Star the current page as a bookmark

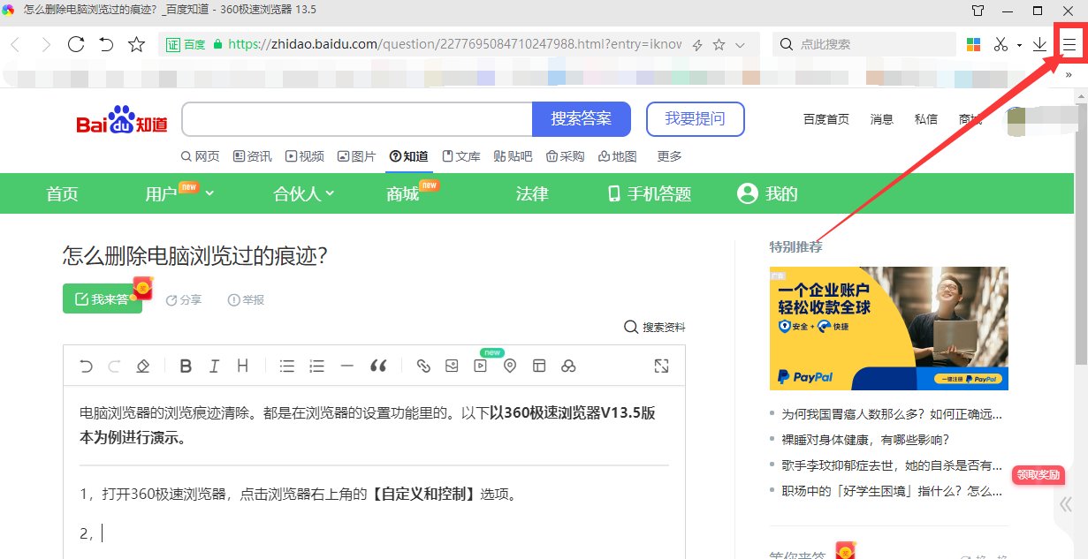(134, 43)
